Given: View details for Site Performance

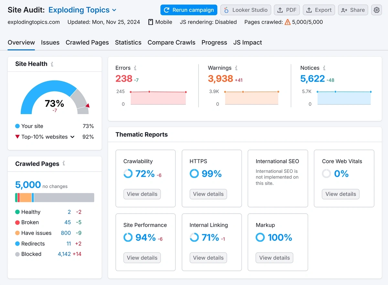Looking at the screenshot, I should [142, 258].
